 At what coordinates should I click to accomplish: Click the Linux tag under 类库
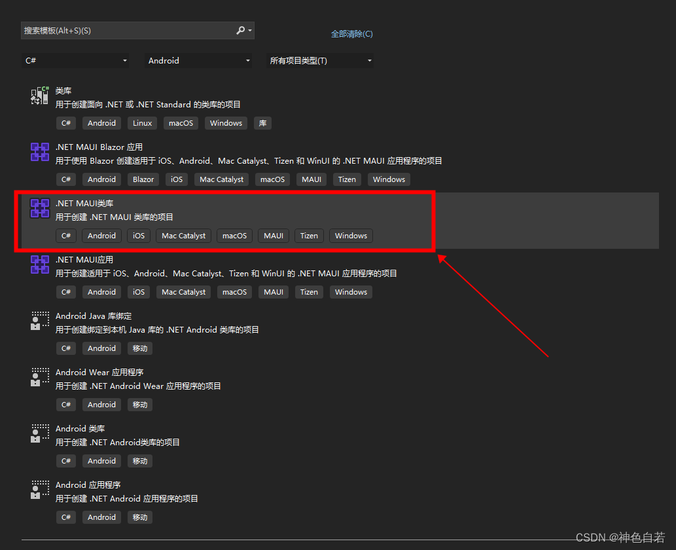(142, 123)
